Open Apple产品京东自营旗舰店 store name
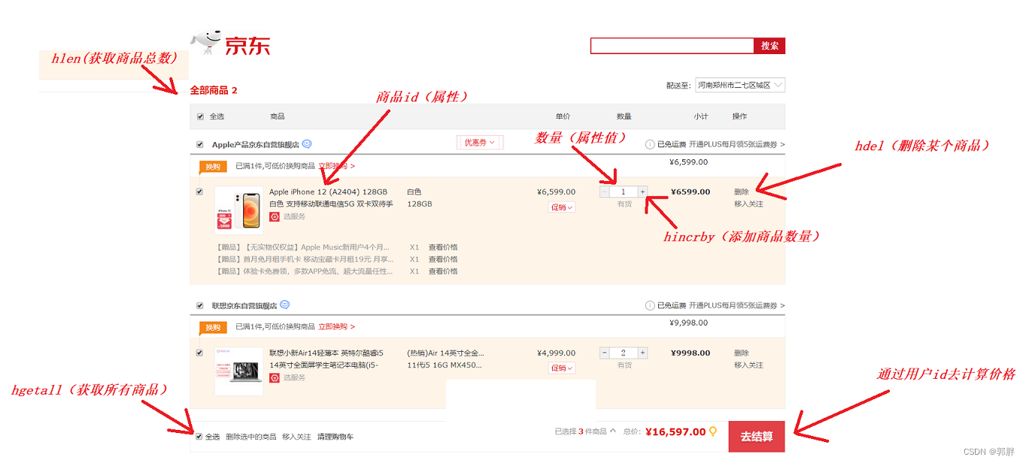Screen dimensions: 1026x463 (256, 144)
